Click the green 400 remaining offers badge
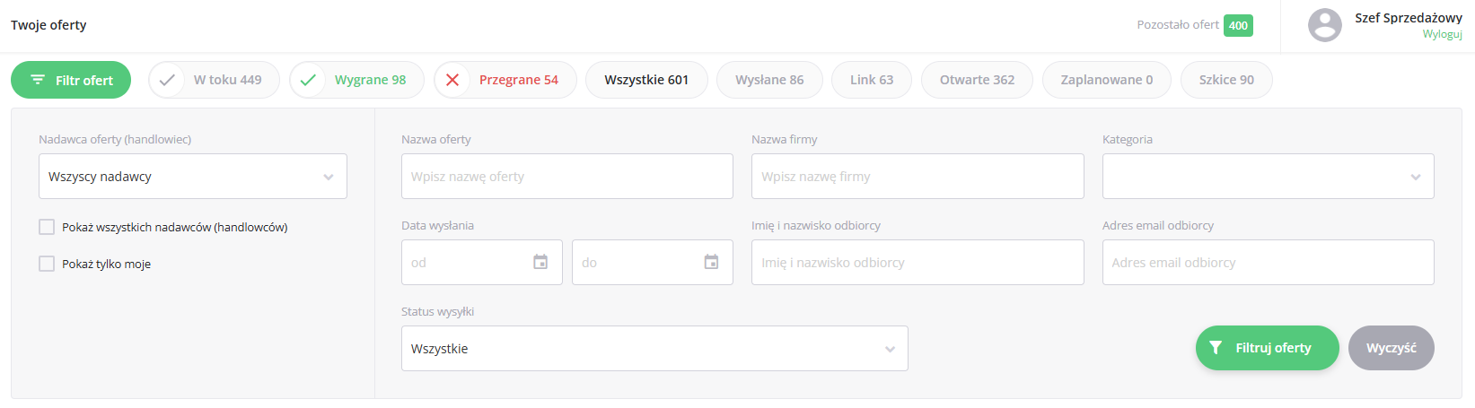The height and width of the screenshot is (408, 1475). coord(1238,25)
